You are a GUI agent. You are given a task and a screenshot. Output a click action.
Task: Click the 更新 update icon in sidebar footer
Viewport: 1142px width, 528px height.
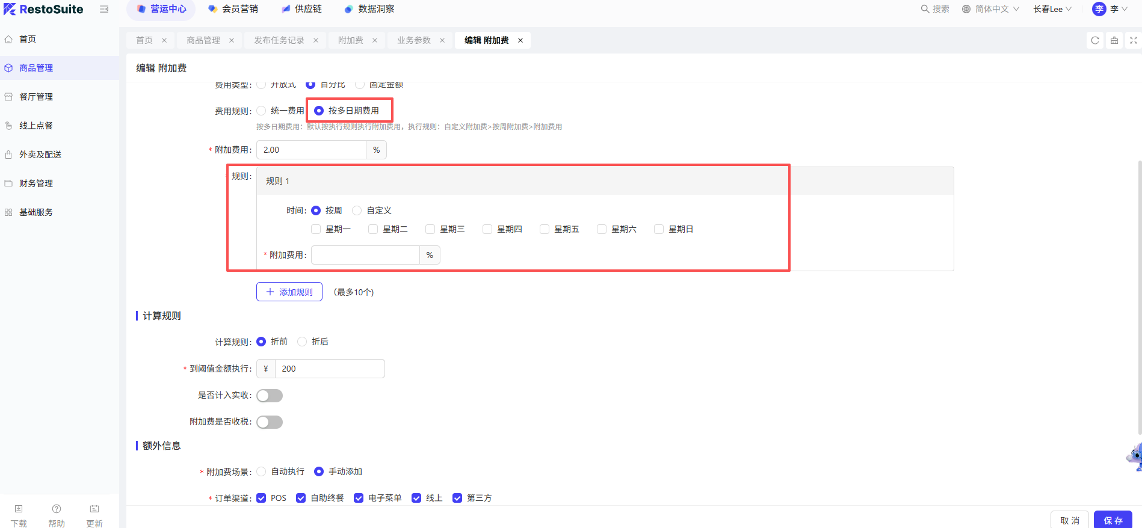(x=94, y=509)
